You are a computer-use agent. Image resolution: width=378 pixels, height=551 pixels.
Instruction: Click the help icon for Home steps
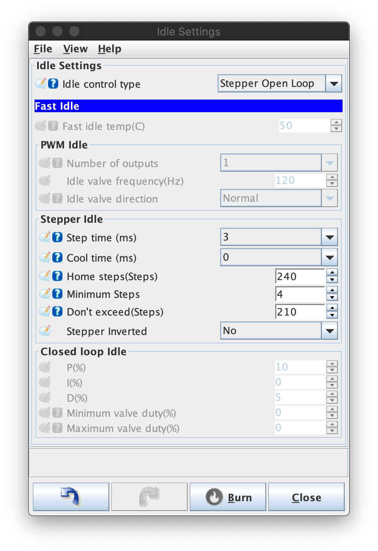pos(57,276)
